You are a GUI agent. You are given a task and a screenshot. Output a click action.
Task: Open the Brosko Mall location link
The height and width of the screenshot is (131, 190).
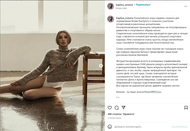tap(121, 8)
